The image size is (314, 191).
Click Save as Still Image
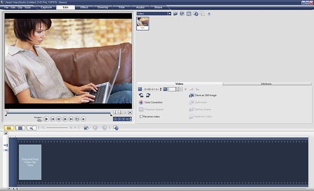[x=203, y=95]
